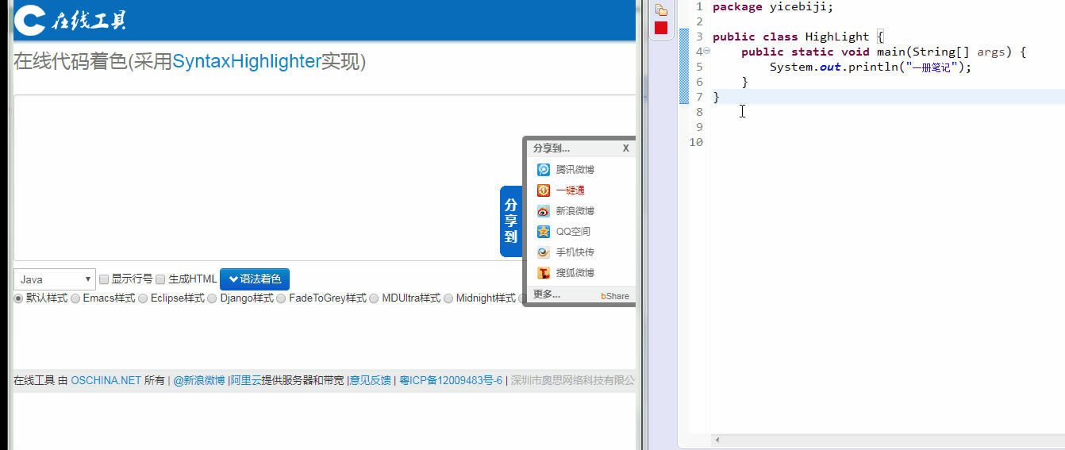Open the @新浪微博 footer link
The width and height of the screenshot is (1065, 450).
tap(199, 380)
